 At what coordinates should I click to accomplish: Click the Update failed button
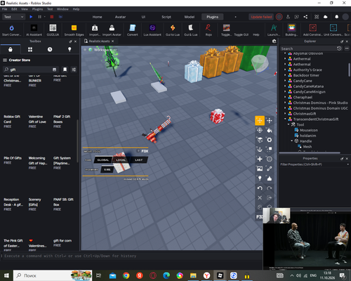[x=261, y=17]
